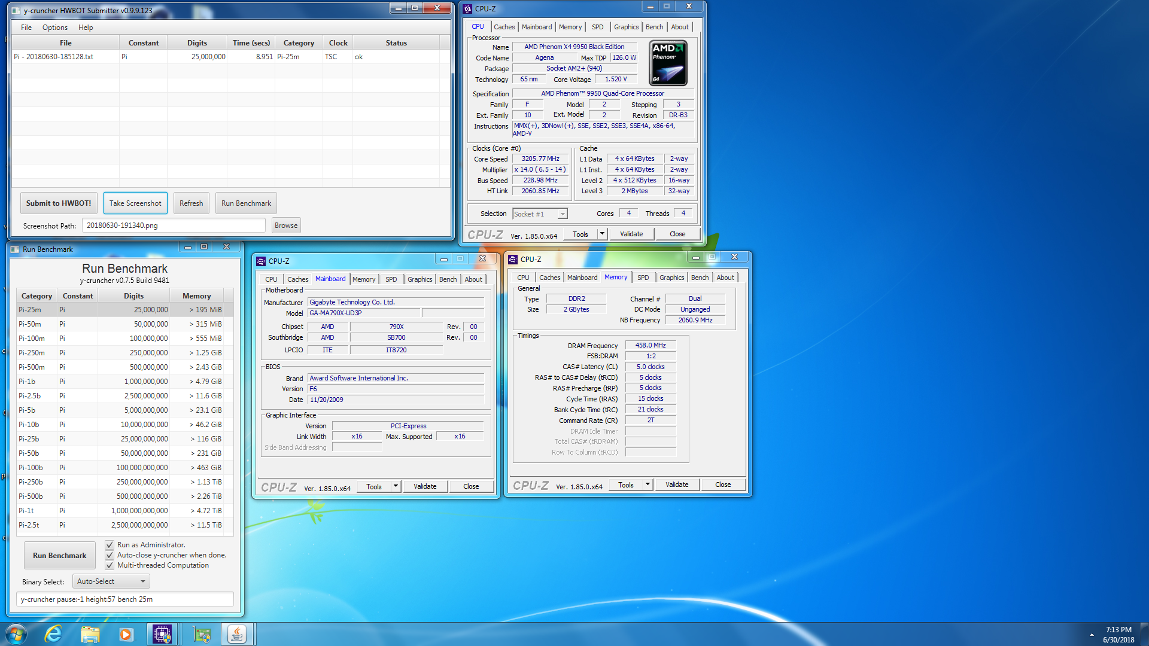Screen dimensions: 1149x646
Task: Toggle Multi-threaded Computation checkbox
Action: pos(110,565)
